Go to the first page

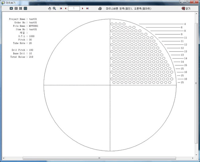61,8
